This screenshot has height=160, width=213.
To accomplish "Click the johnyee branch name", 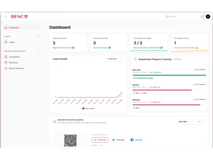I will (x=136, y=100).
